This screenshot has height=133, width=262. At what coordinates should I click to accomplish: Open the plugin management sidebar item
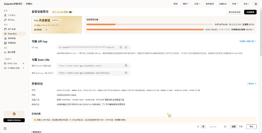pos(11,52)
